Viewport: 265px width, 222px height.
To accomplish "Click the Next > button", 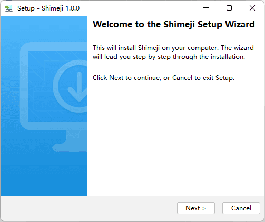I will 196,208.
